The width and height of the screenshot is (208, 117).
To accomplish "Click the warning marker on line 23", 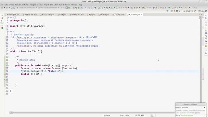I will pos(5,74).
